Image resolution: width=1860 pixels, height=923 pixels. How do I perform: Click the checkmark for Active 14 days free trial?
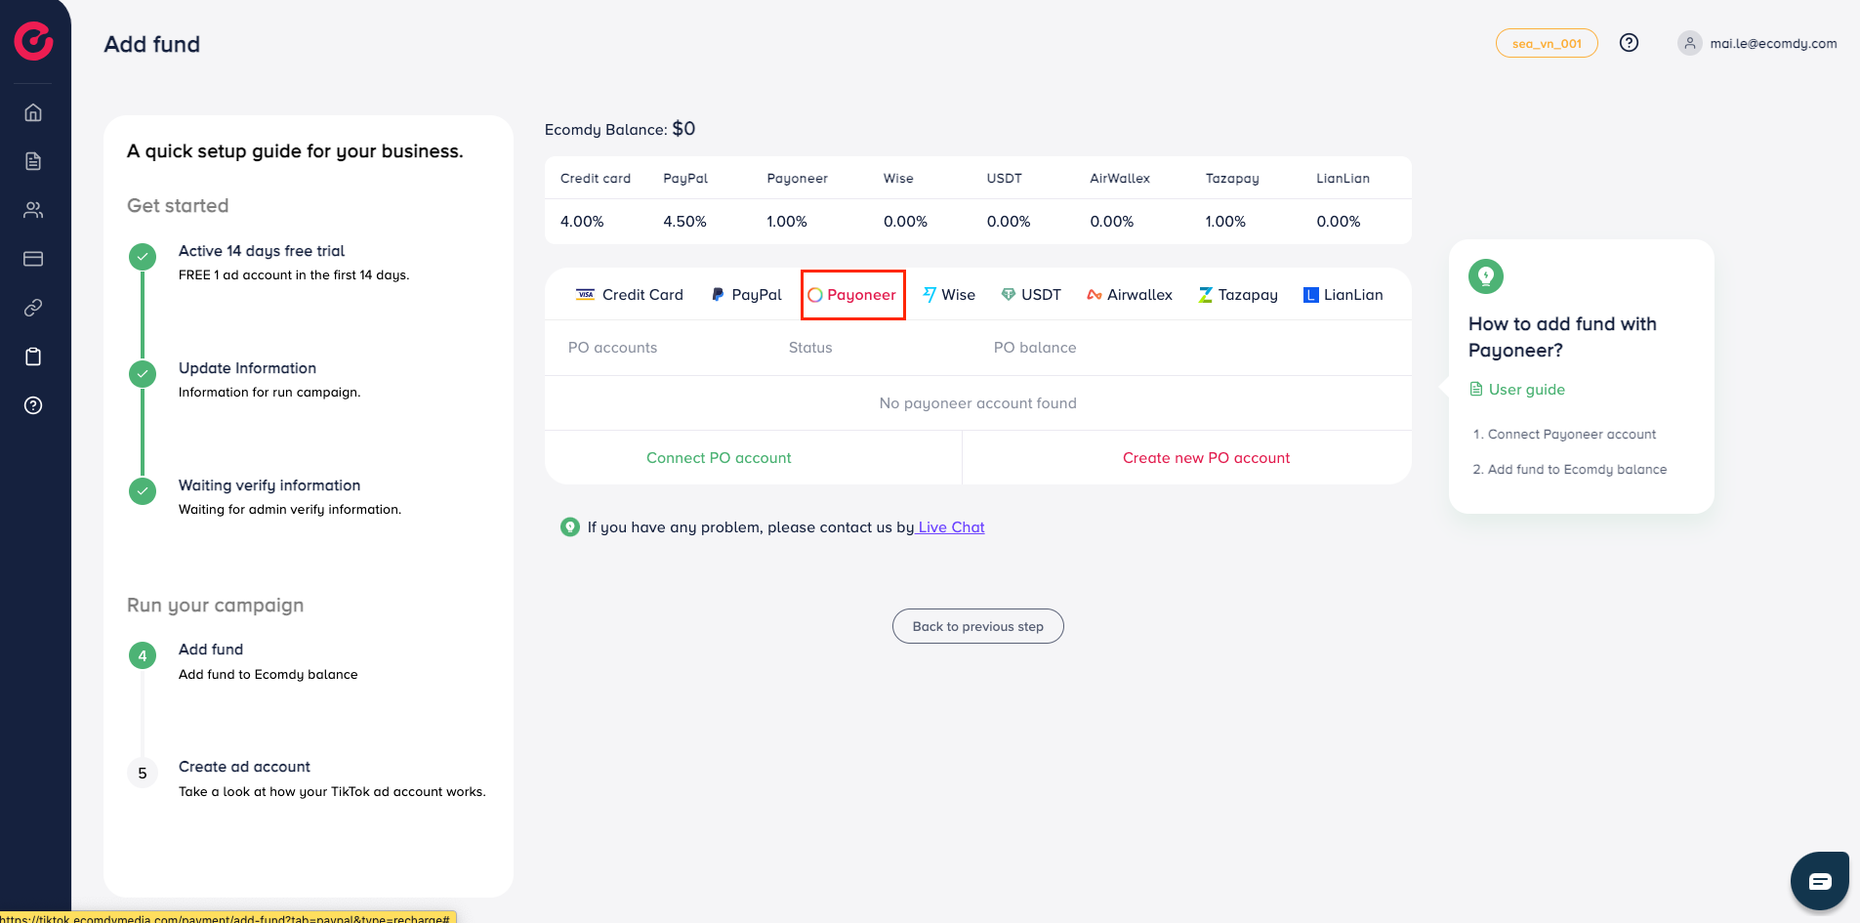click(x=143, y=257)
